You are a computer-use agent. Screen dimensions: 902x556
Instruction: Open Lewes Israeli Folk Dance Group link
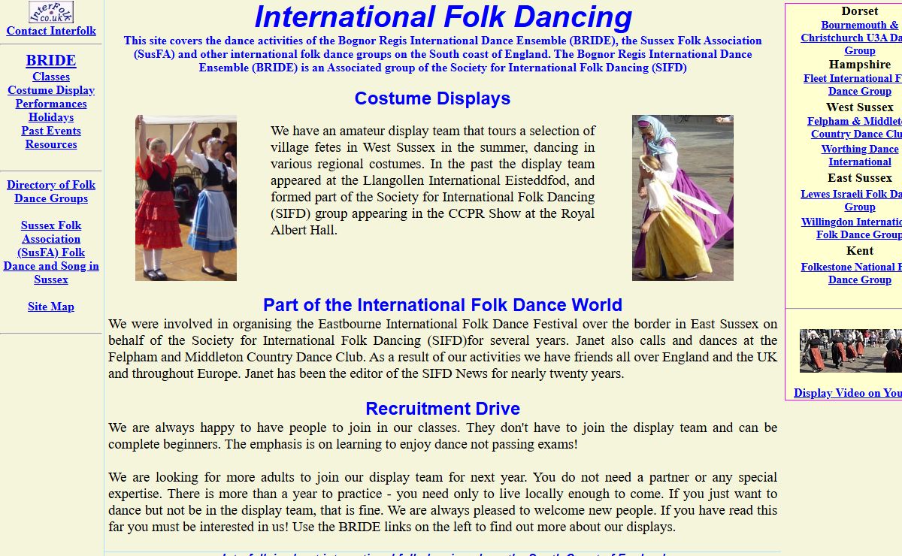click(851, 200)
